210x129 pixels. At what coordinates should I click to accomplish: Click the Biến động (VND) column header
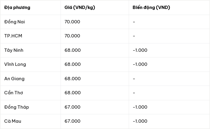coord(151,7)
